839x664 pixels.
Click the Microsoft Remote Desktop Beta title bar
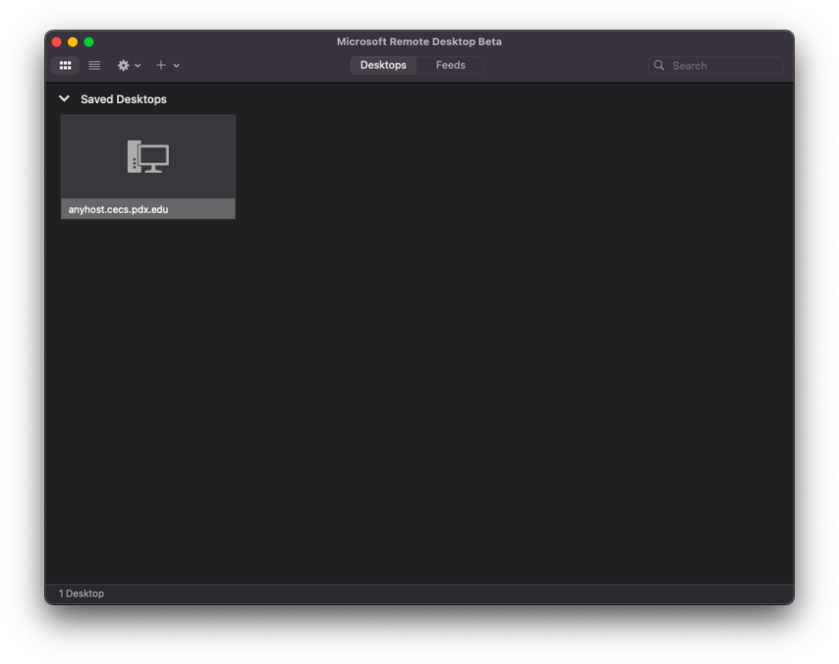tap(419, 41)
